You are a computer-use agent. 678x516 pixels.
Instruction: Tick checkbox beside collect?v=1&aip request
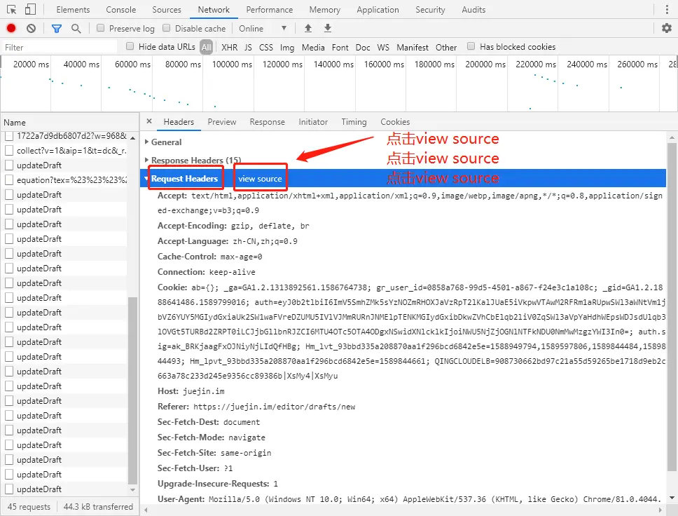8,151
